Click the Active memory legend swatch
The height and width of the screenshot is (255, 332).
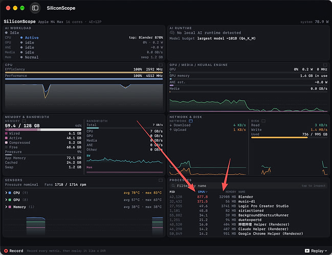click(x=6, y=138)
